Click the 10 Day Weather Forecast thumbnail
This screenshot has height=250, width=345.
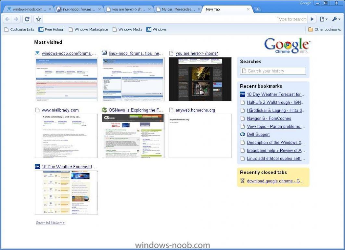point(66,193)
